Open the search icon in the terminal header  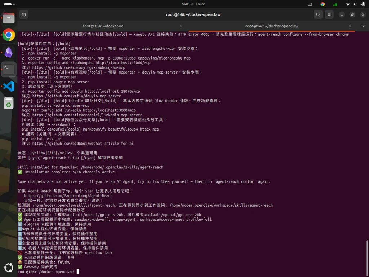[x=317, y=14]
